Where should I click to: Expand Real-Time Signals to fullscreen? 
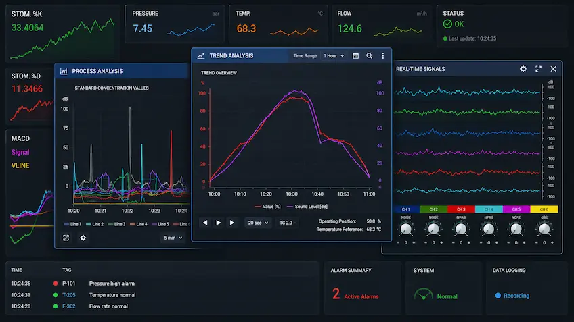538,69
